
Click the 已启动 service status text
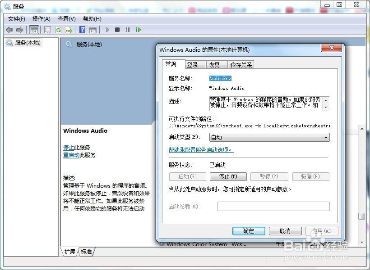[x=217, y=165]
